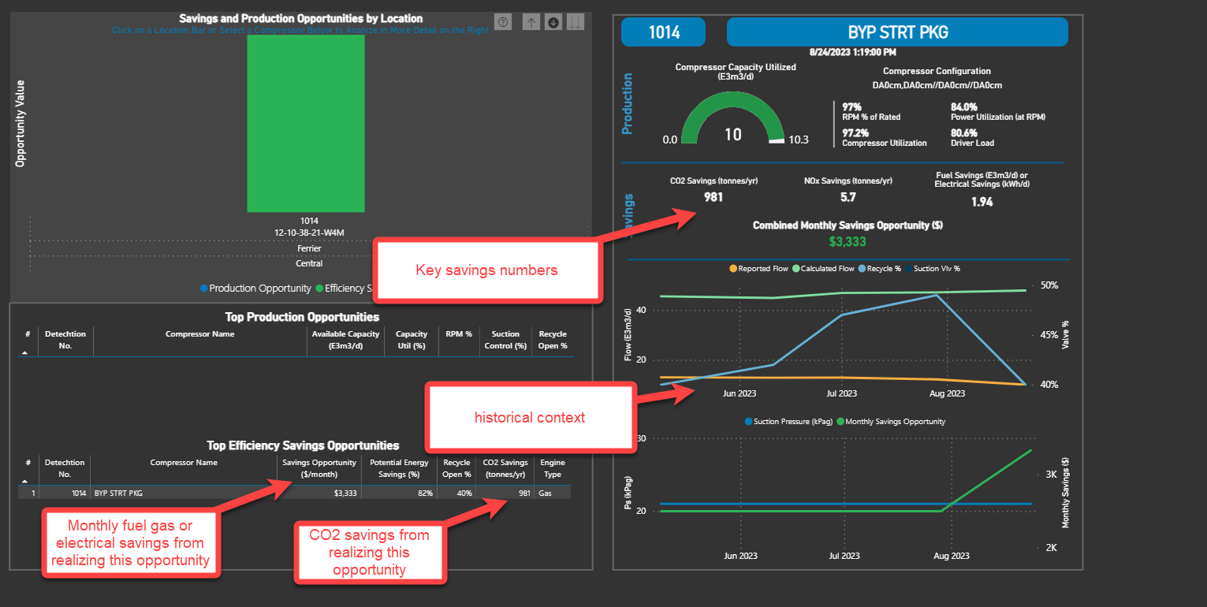Click sort arrow under # in Top Efficiency table

click(25, 481)
